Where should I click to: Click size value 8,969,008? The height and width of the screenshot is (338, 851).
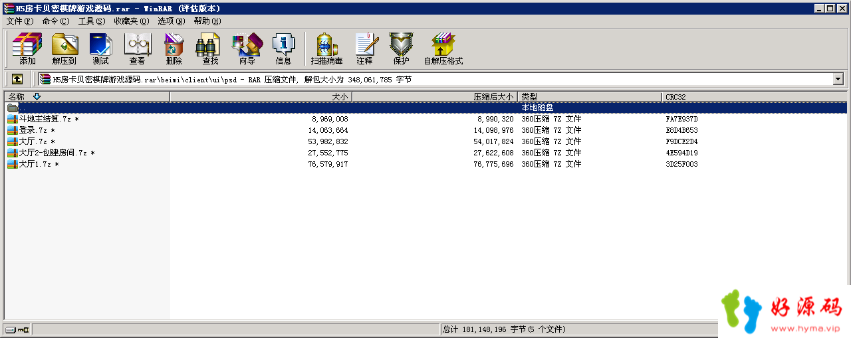pos(330,119)
